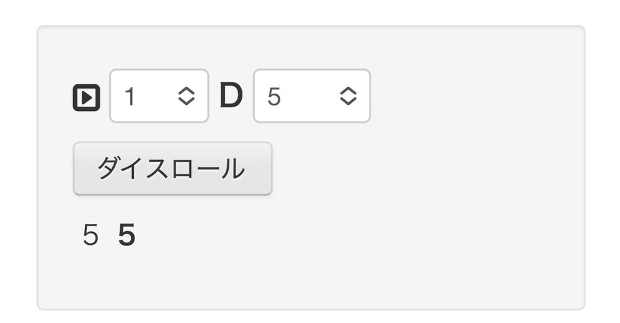Click the stepper arrows on dice sides
Image resolution: width=620 pixels, height=323 pixels.
click(348, 96)
